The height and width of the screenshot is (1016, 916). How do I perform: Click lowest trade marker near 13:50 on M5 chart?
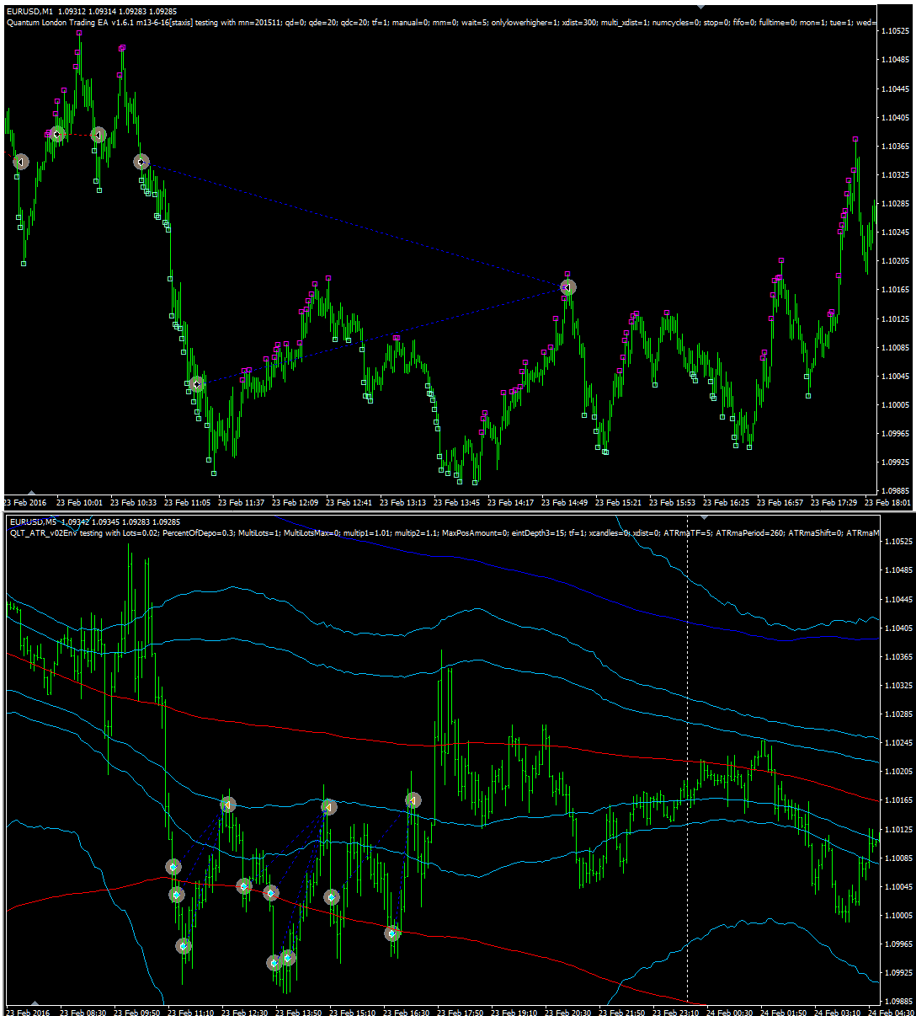(274, 962)
